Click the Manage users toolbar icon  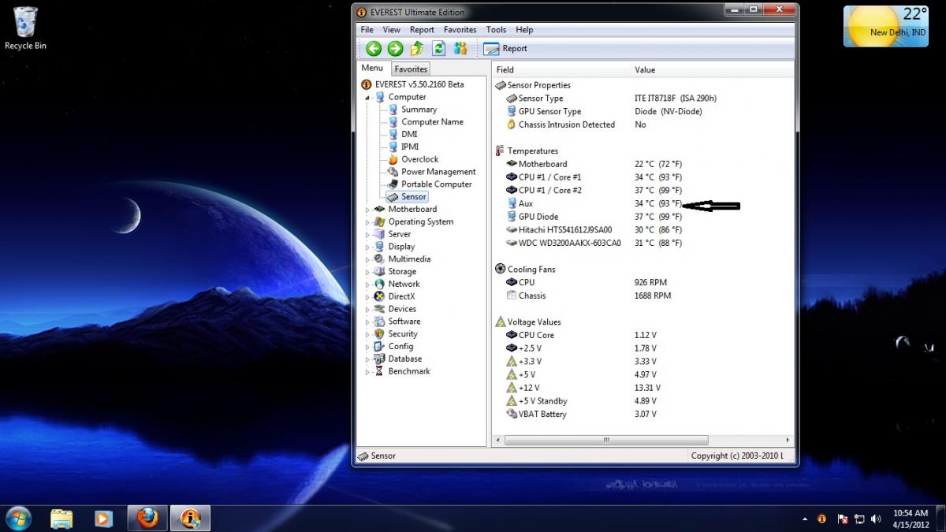click(x=460, y=48)
